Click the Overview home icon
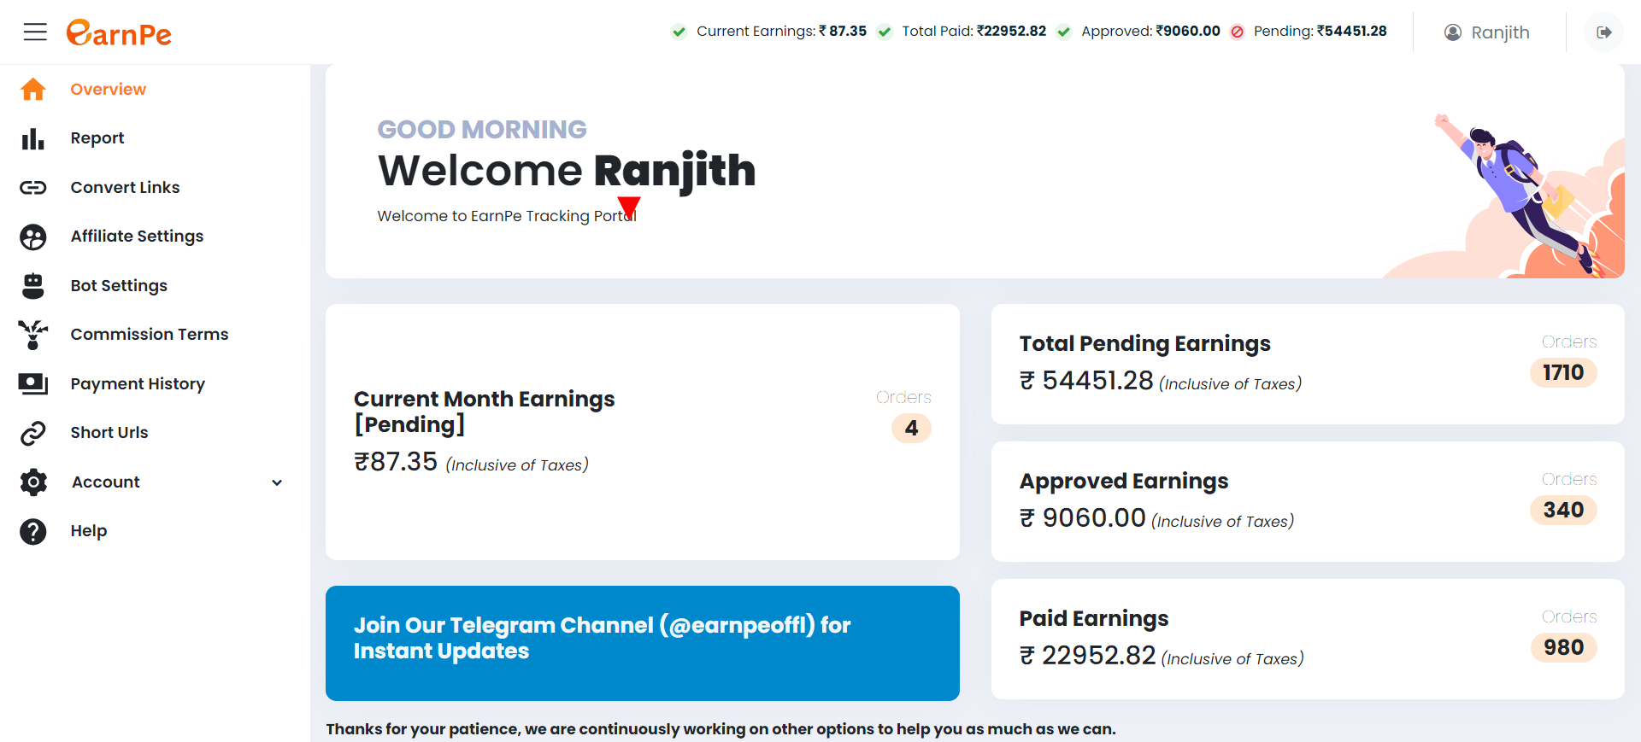The height and width of the screenshot is (742, 1641). [x=33, y=90]
